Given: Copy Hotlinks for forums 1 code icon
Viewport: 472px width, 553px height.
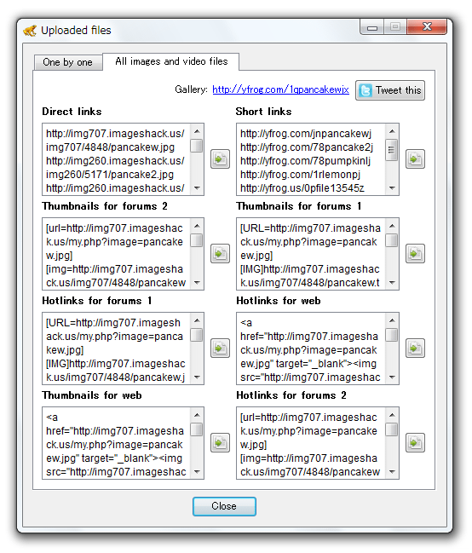Looking at the screenshot, I should click(220, 349).
